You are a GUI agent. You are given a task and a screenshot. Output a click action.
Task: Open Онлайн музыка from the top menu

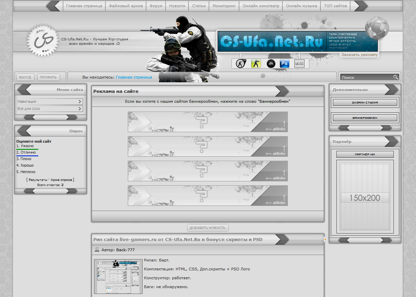point(301,6)
